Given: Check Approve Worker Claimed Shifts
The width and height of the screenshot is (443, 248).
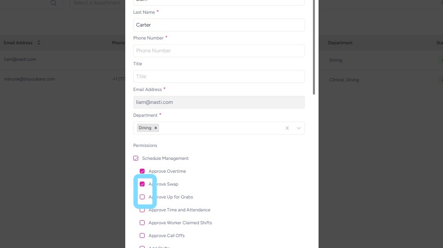Looking at the screenshot, I should 142,223.
